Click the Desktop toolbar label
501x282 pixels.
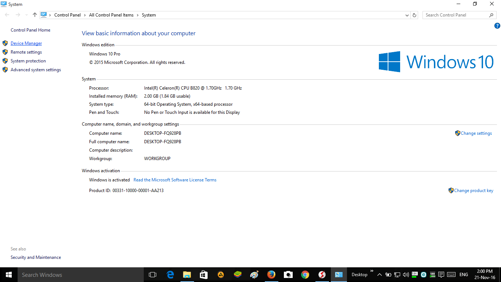point(359,275)
